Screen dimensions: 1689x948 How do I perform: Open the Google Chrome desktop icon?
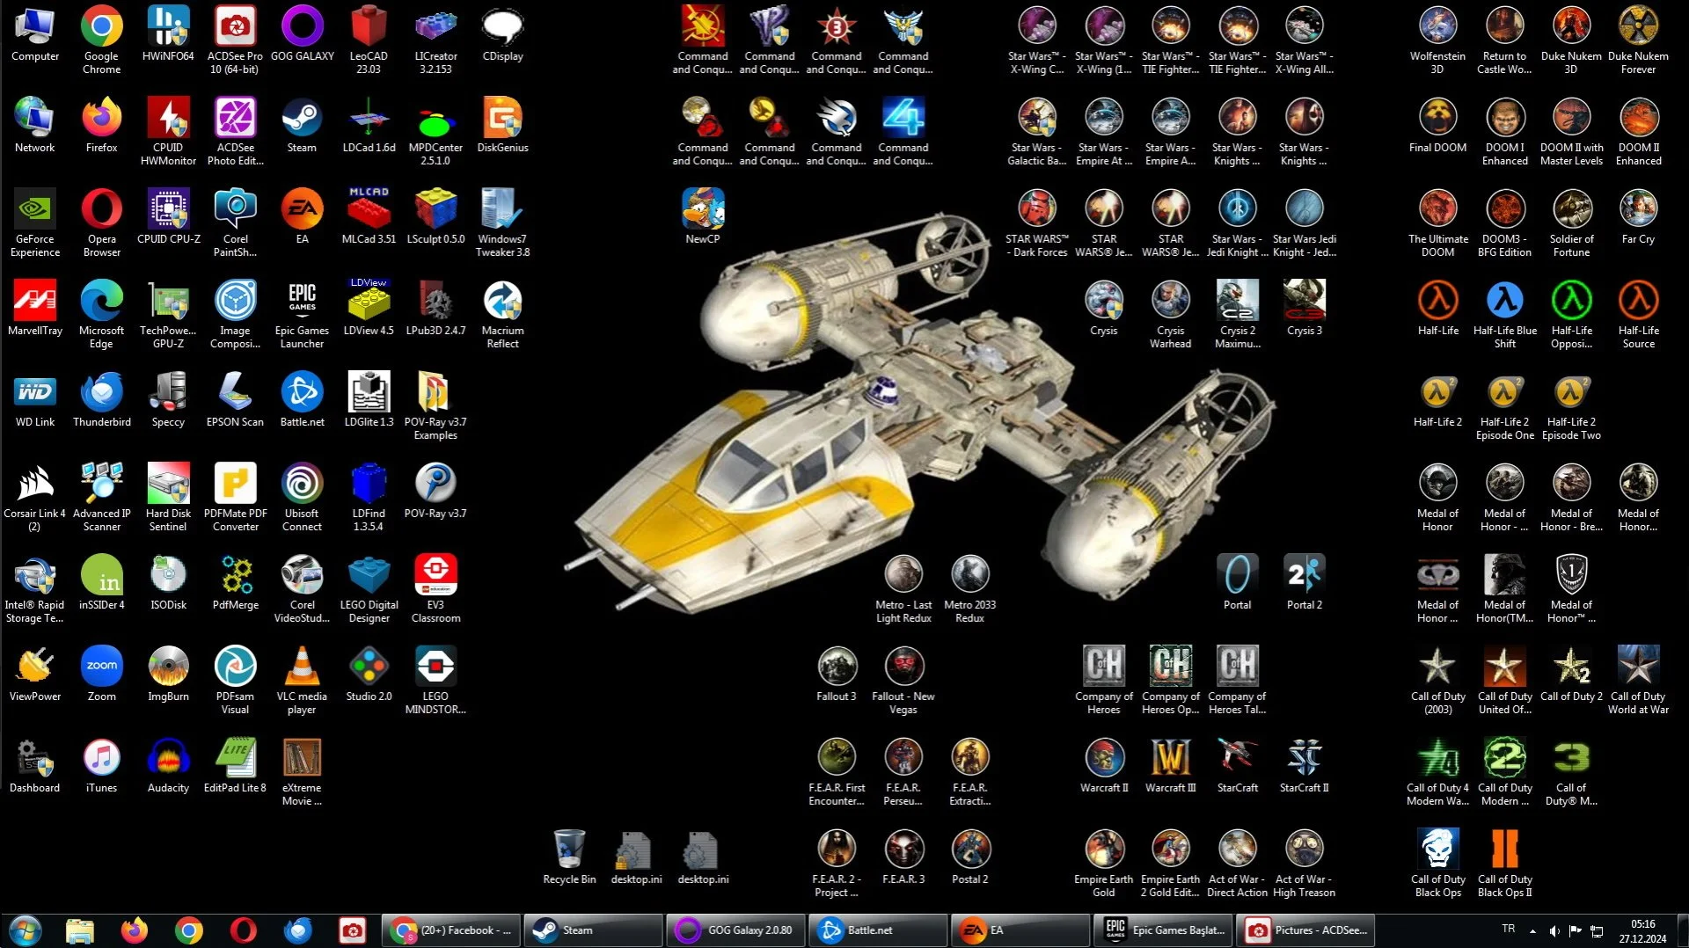point(101,40)
